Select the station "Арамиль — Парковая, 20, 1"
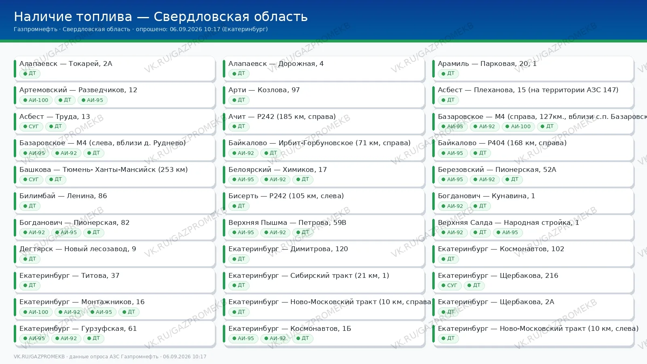 533,69
